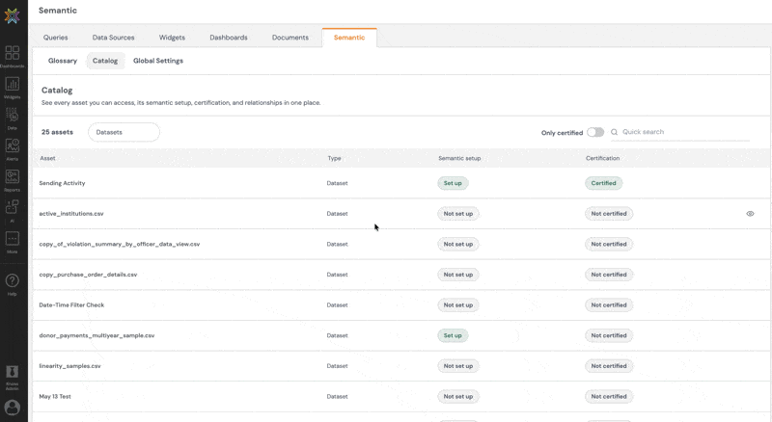Open Dashboards from the sidebar
The width and height of the screenshot is (772, 422).
pyautogui.click(x=13, y=57)
